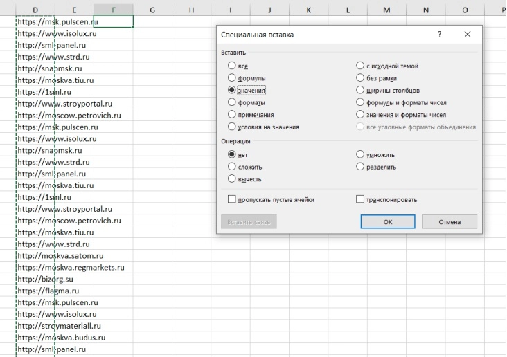Click the selected cell F1
This screenshot has height=357, width=507.
(x=114, y=21)
